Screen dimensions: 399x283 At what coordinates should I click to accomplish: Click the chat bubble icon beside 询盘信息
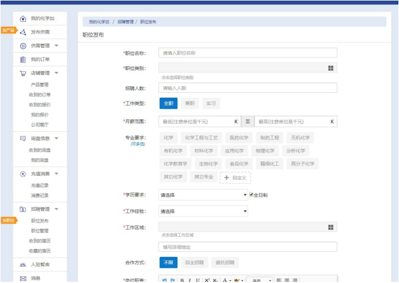click(x=23, y=138)
